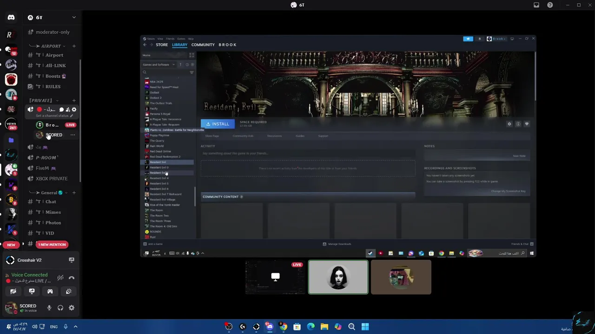Image resolution: width=595 pixels, height=334 pixels.
Task: Stream Crosshair V2 using screen icon
Action: tap(72, 260)
